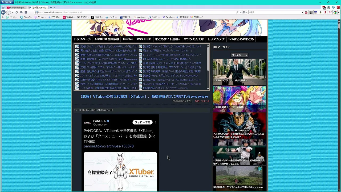341x192 pixels.
Task: Search with the Google Maps icon
Action: pos(335,12)
